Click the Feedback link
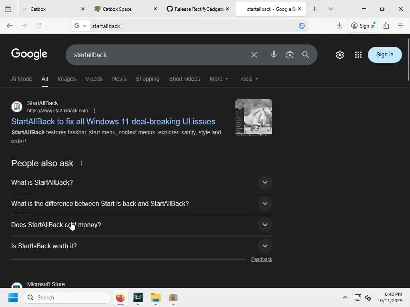Screen dimensions: 410x307 (x=262, y=259)
